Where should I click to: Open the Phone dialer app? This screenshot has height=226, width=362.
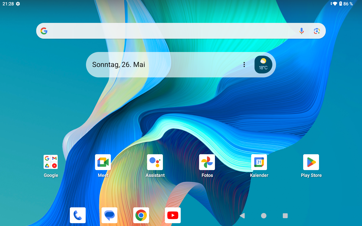click(78, 215)
